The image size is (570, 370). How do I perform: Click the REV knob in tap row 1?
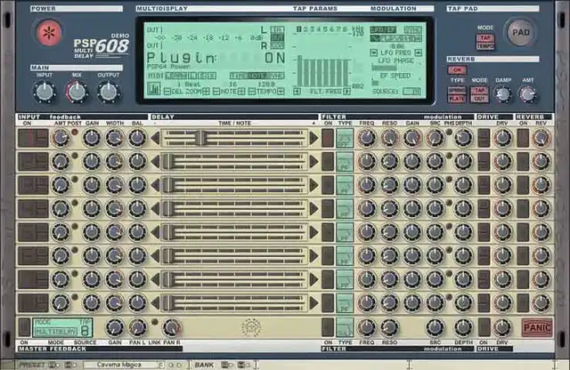541,138
